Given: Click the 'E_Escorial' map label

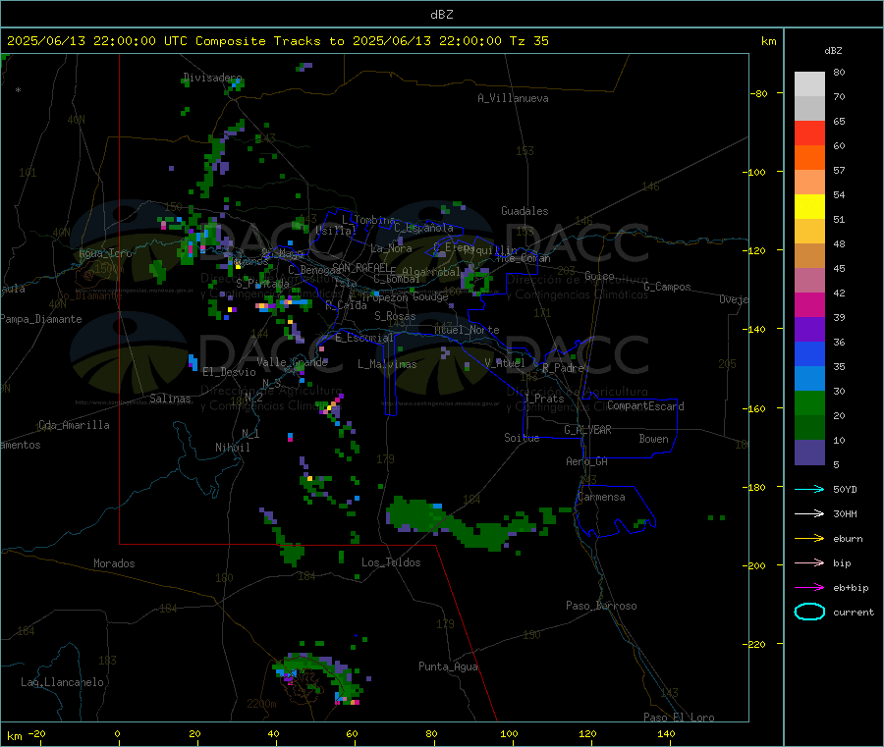Looking at the screenshot, I should (x=363, y=338).
